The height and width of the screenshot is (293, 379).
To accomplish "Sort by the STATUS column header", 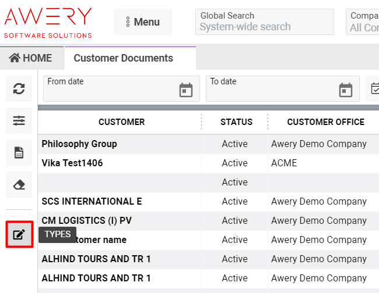I will 236,122.
